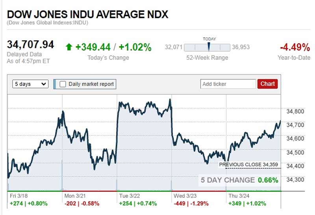
Task: Open the 5 days range dropdown
Action: (x=30, y=84)
